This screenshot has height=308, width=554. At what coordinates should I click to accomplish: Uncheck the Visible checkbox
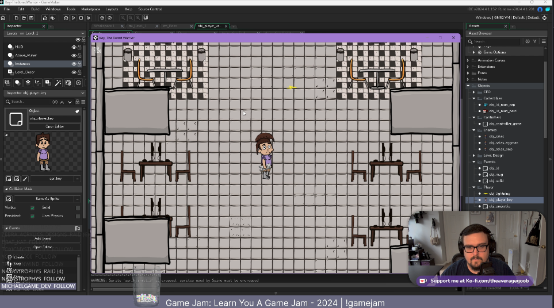(33, 208)
